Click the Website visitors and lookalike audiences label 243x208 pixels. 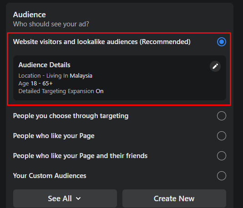[x=101, y=42]
